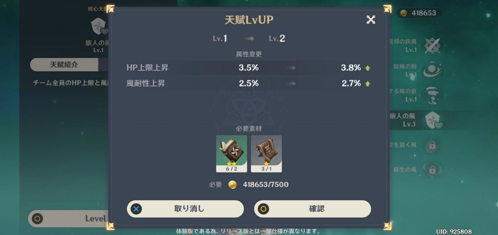The height and width of the screenshot is (235, 498).
Task: Open the 天賦紹介 tab
Action: 64,64
